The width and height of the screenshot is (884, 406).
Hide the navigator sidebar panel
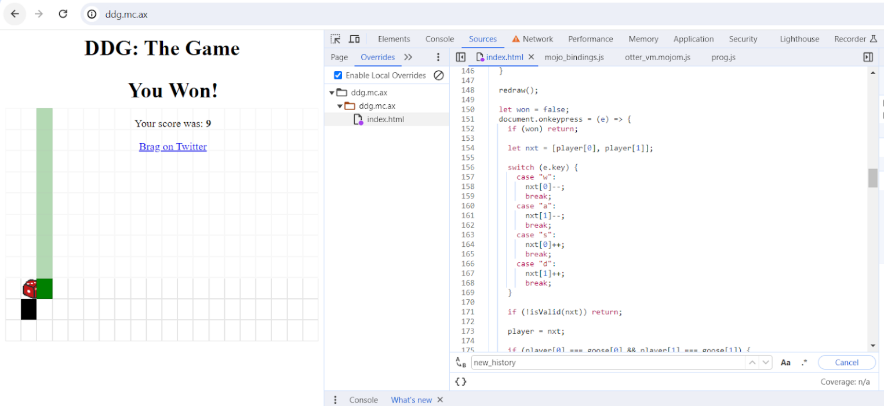point(461,57)
